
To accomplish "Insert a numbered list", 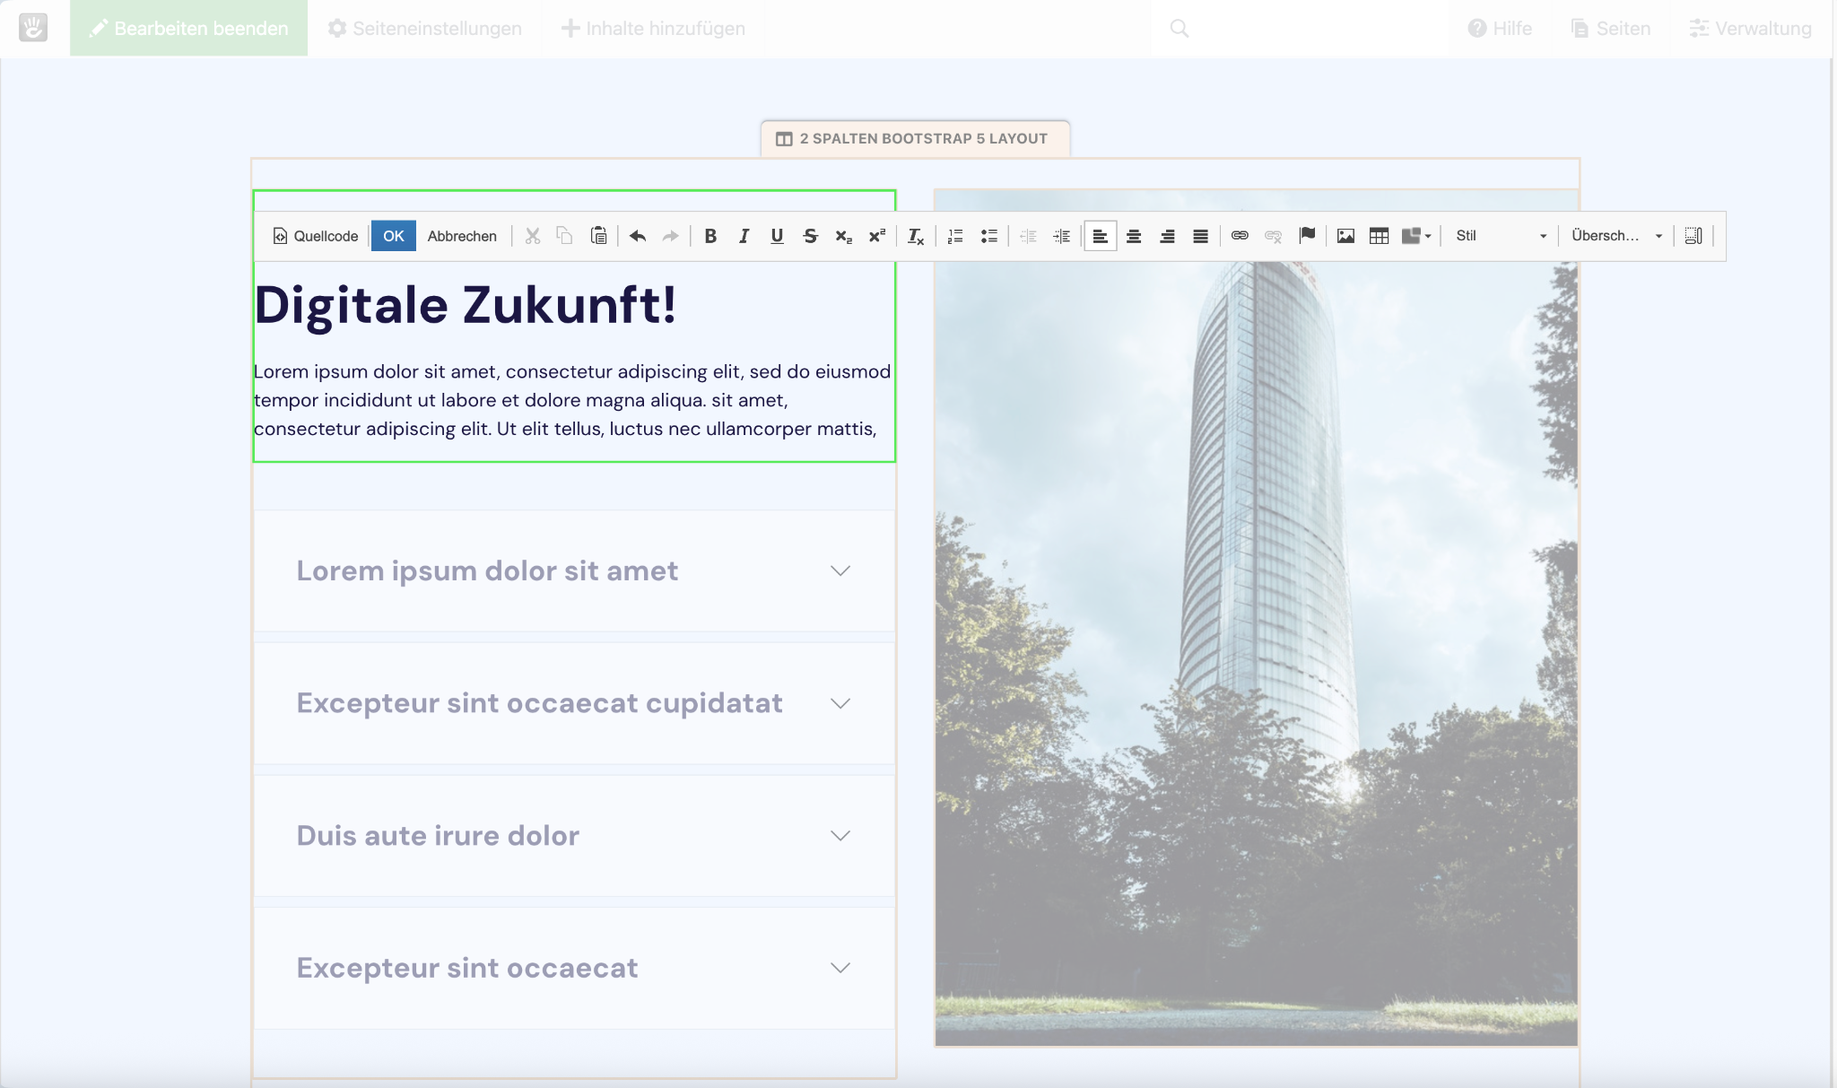I will (955, 236).
